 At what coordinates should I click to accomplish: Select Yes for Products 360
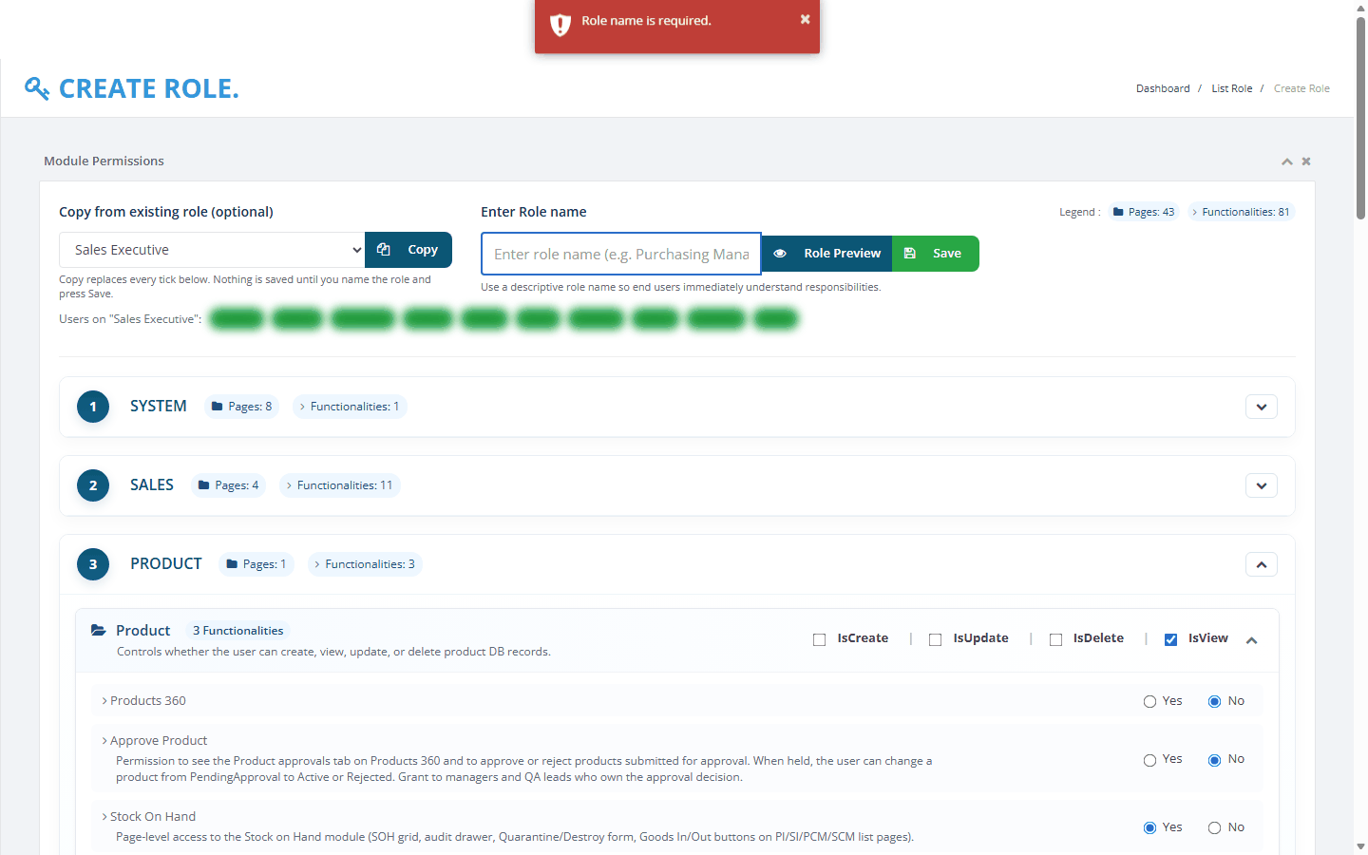(1149, 701)
